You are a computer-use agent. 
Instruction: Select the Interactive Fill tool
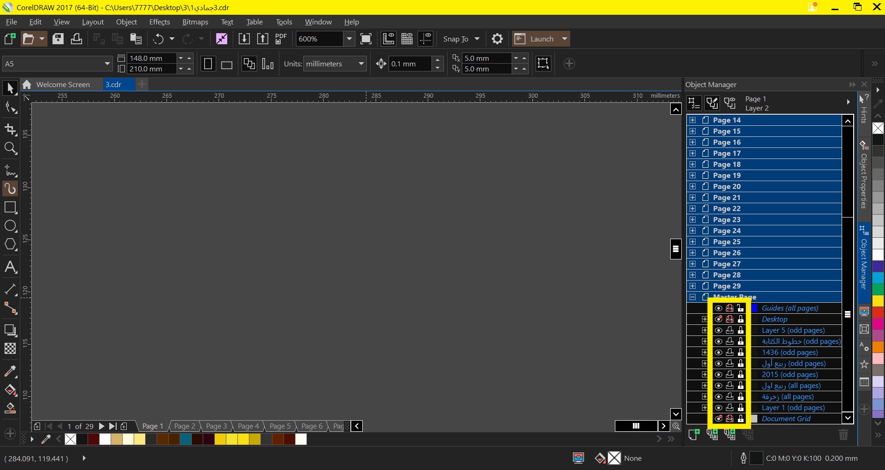click(10, 390)
